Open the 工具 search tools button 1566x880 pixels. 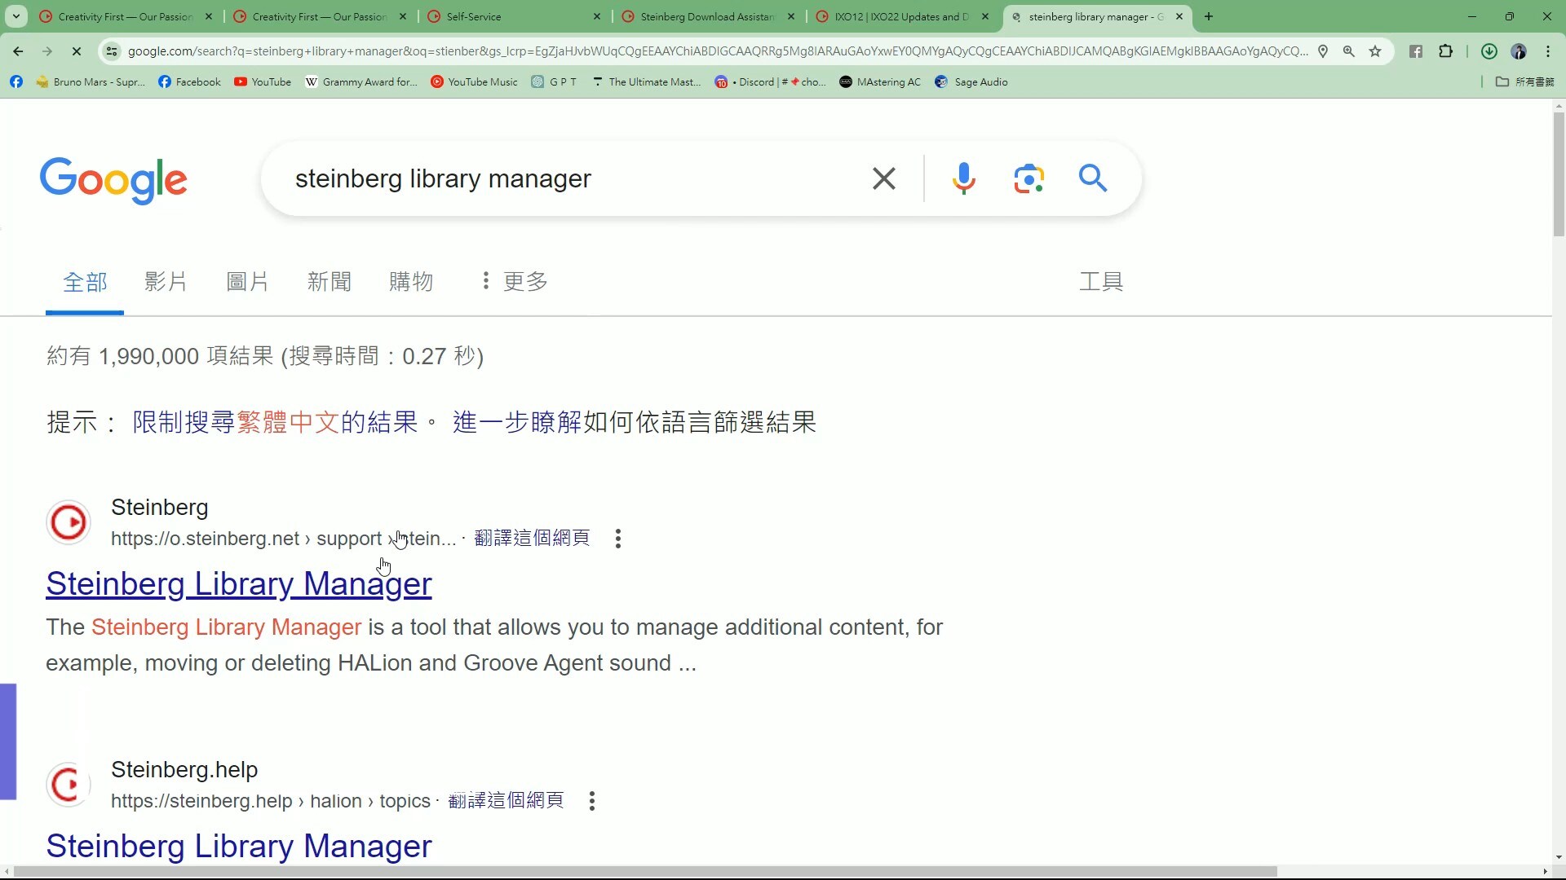click(x=1101, y=282)
